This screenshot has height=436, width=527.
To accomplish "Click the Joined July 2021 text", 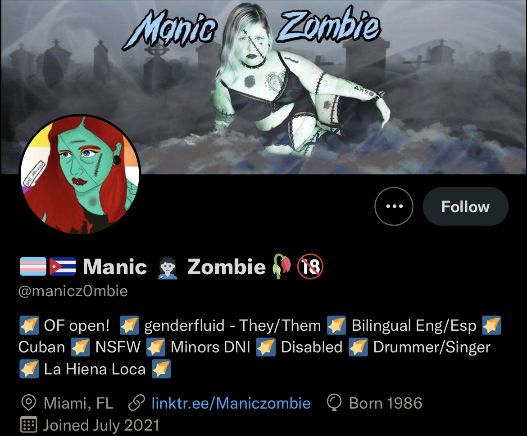I will (x=101, y=425).
